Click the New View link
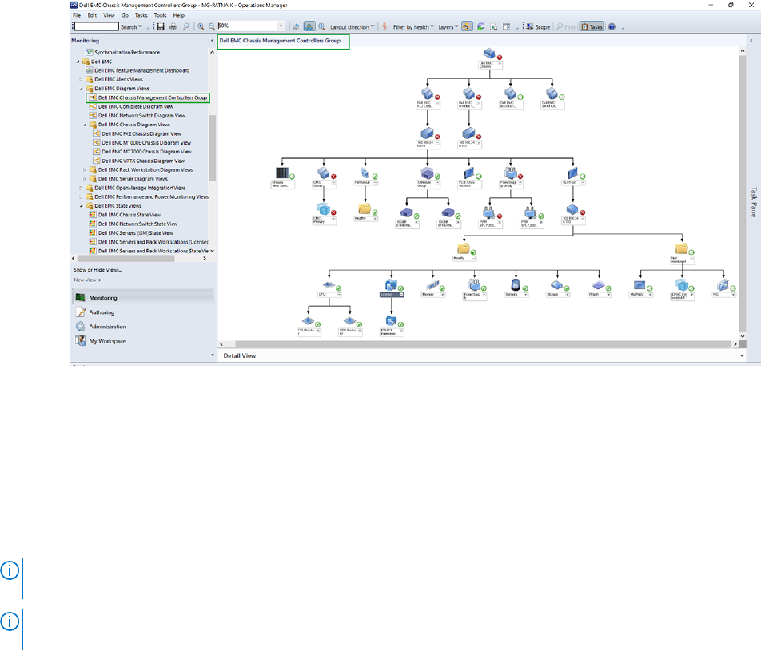The width and height of the screenshot is (761, 651). pos(86,280)
